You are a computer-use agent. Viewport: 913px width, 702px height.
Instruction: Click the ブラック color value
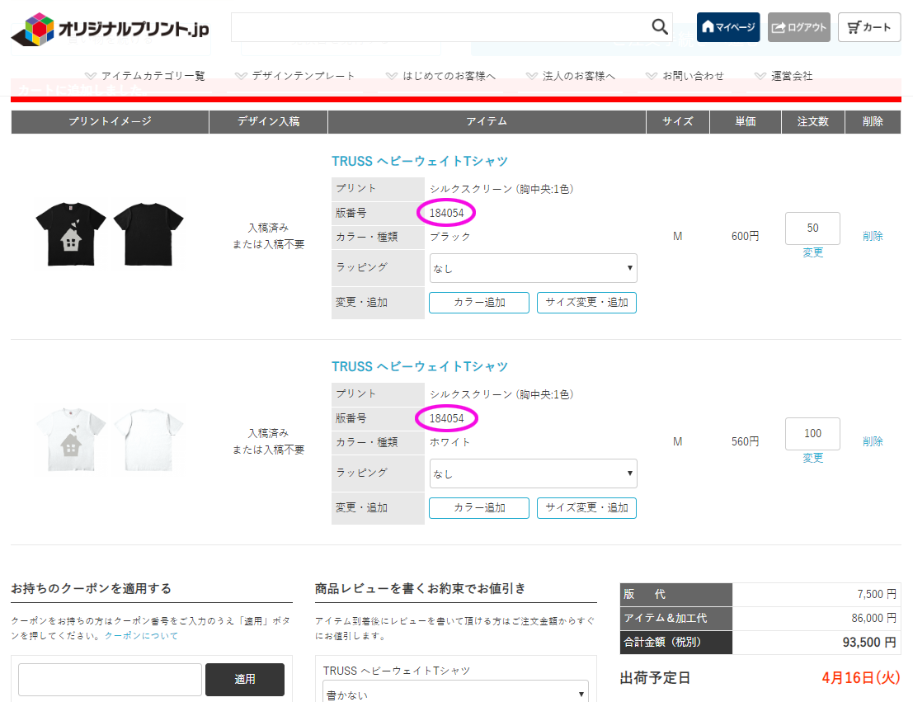point(450,237)
